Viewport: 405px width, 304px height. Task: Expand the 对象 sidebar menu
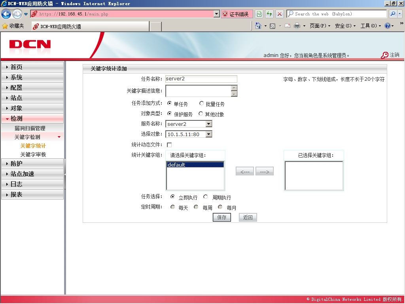point(32,108)
